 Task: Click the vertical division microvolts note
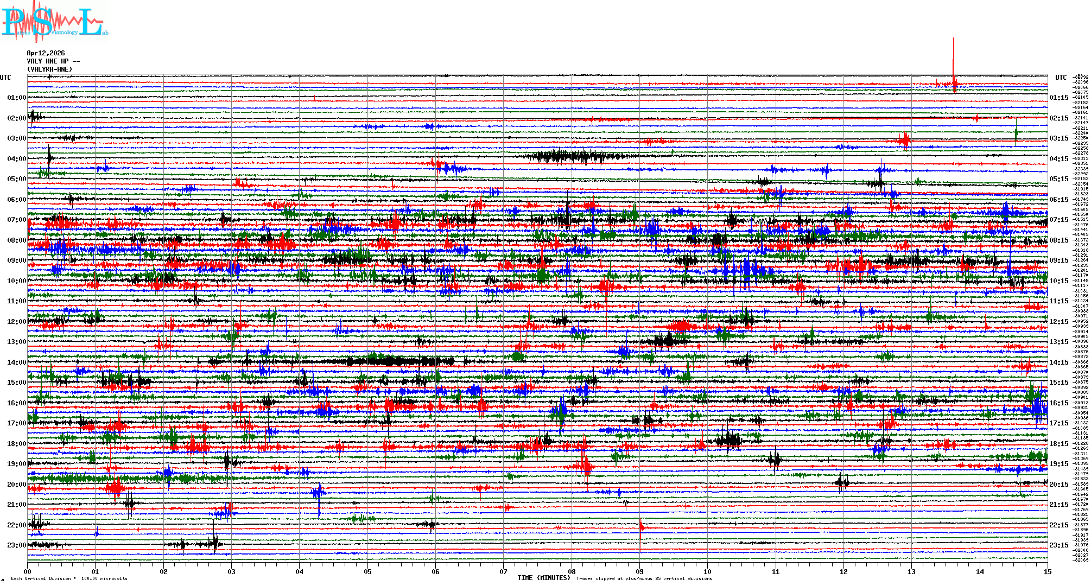coord(69,578)
